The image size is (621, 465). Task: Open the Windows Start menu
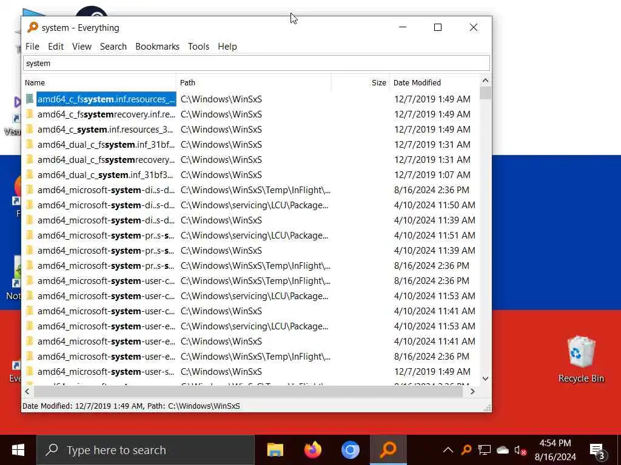tap(18, 450)
